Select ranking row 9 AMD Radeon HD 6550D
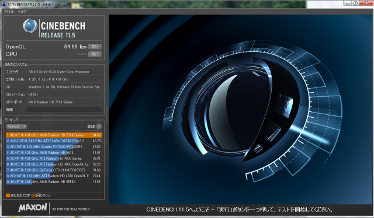The height and width of the screenshot is (218, 374). (x=54, y=182)
